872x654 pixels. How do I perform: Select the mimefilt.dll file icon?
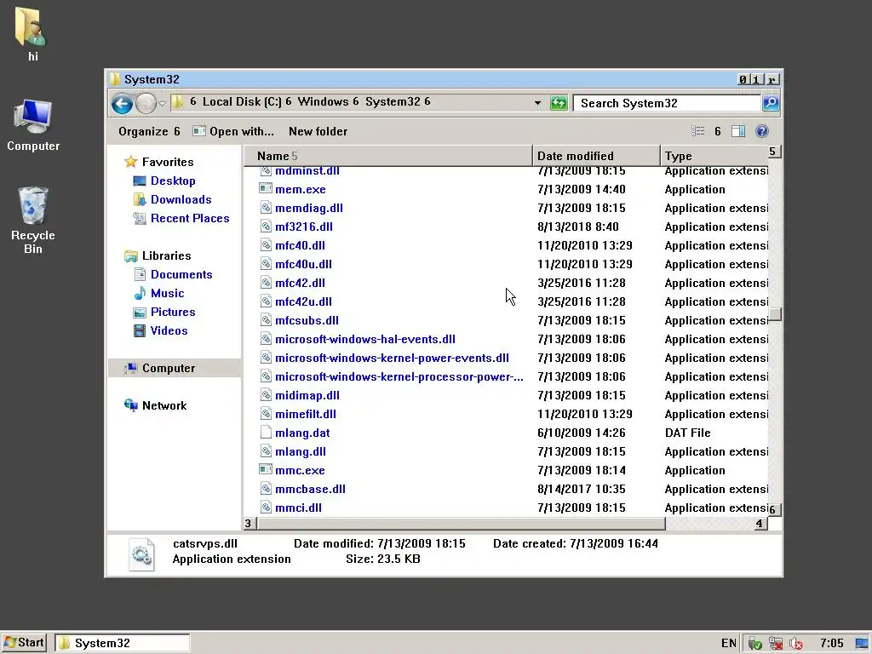(266, 414)
